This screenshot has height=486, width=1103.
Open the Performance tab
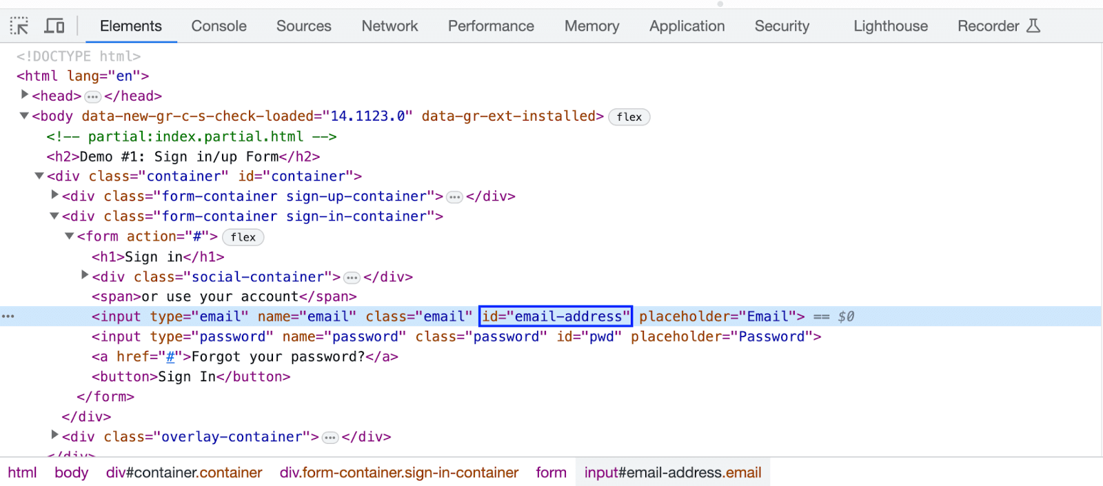tap(491, 26)
